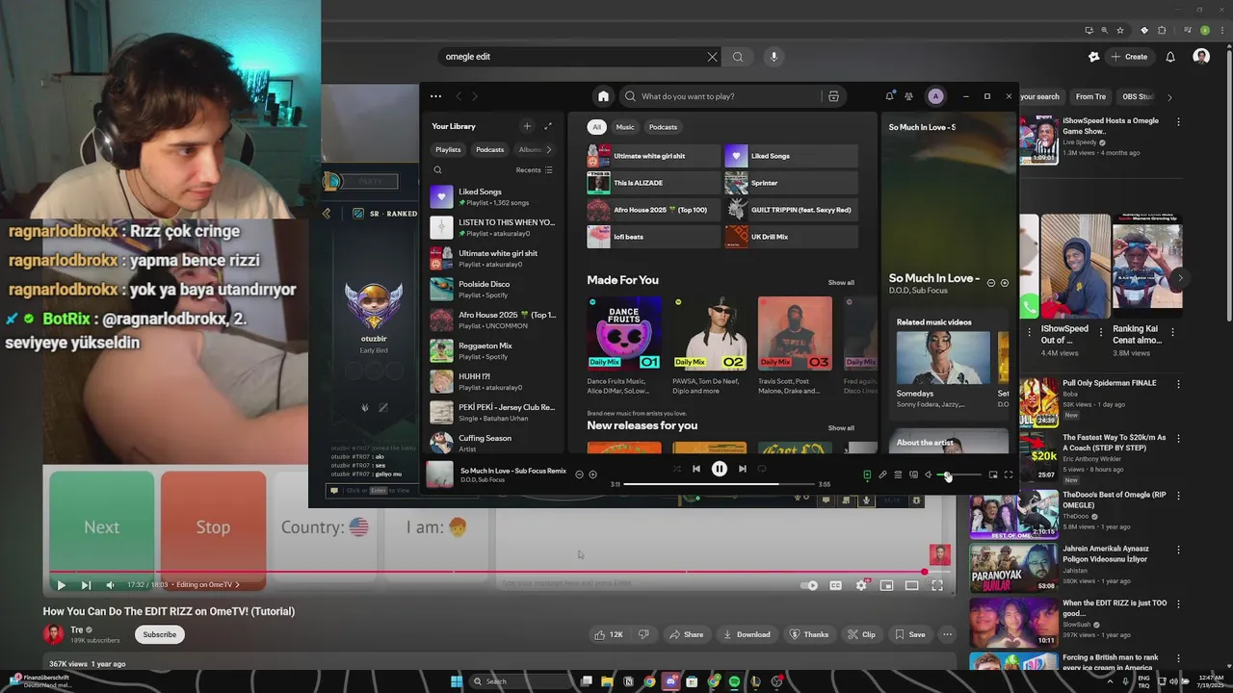Click the YouTube search button
1233x693 pixels.
(738, 57)
